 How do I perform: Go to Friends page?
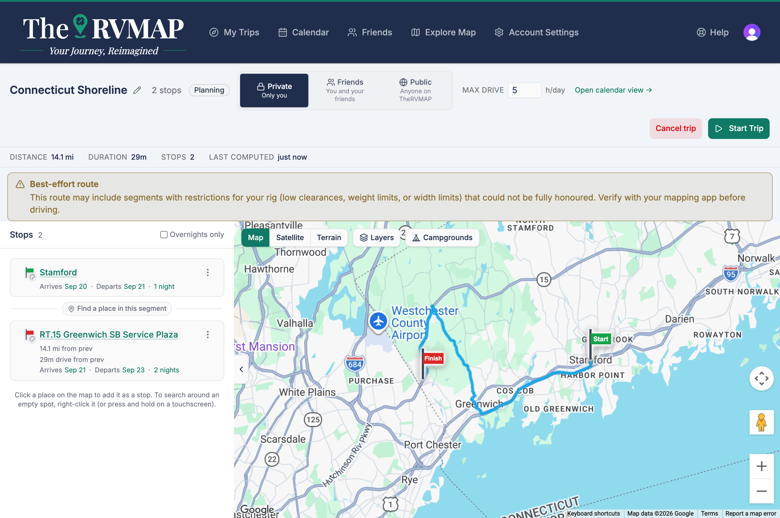tap(370, 32)
